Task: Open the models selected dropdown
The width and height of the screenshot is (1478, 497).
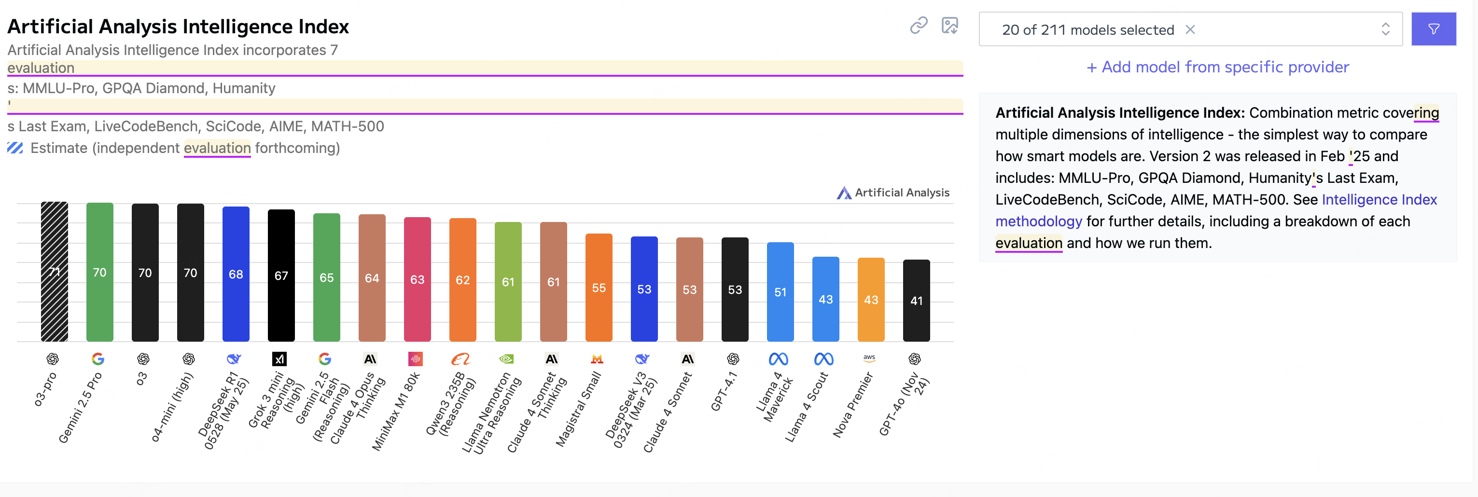Action: tap(1088, 29)
